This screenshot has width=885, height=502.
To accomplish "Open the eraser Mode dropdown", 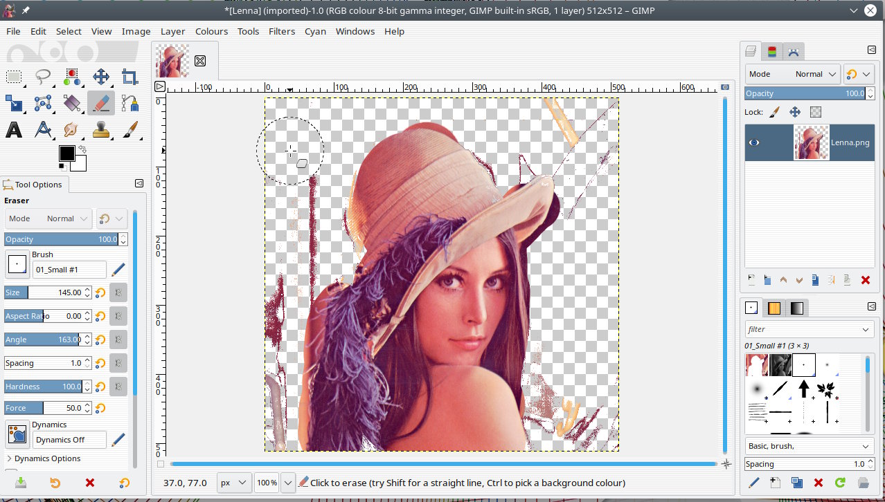I will click(48, 219).
